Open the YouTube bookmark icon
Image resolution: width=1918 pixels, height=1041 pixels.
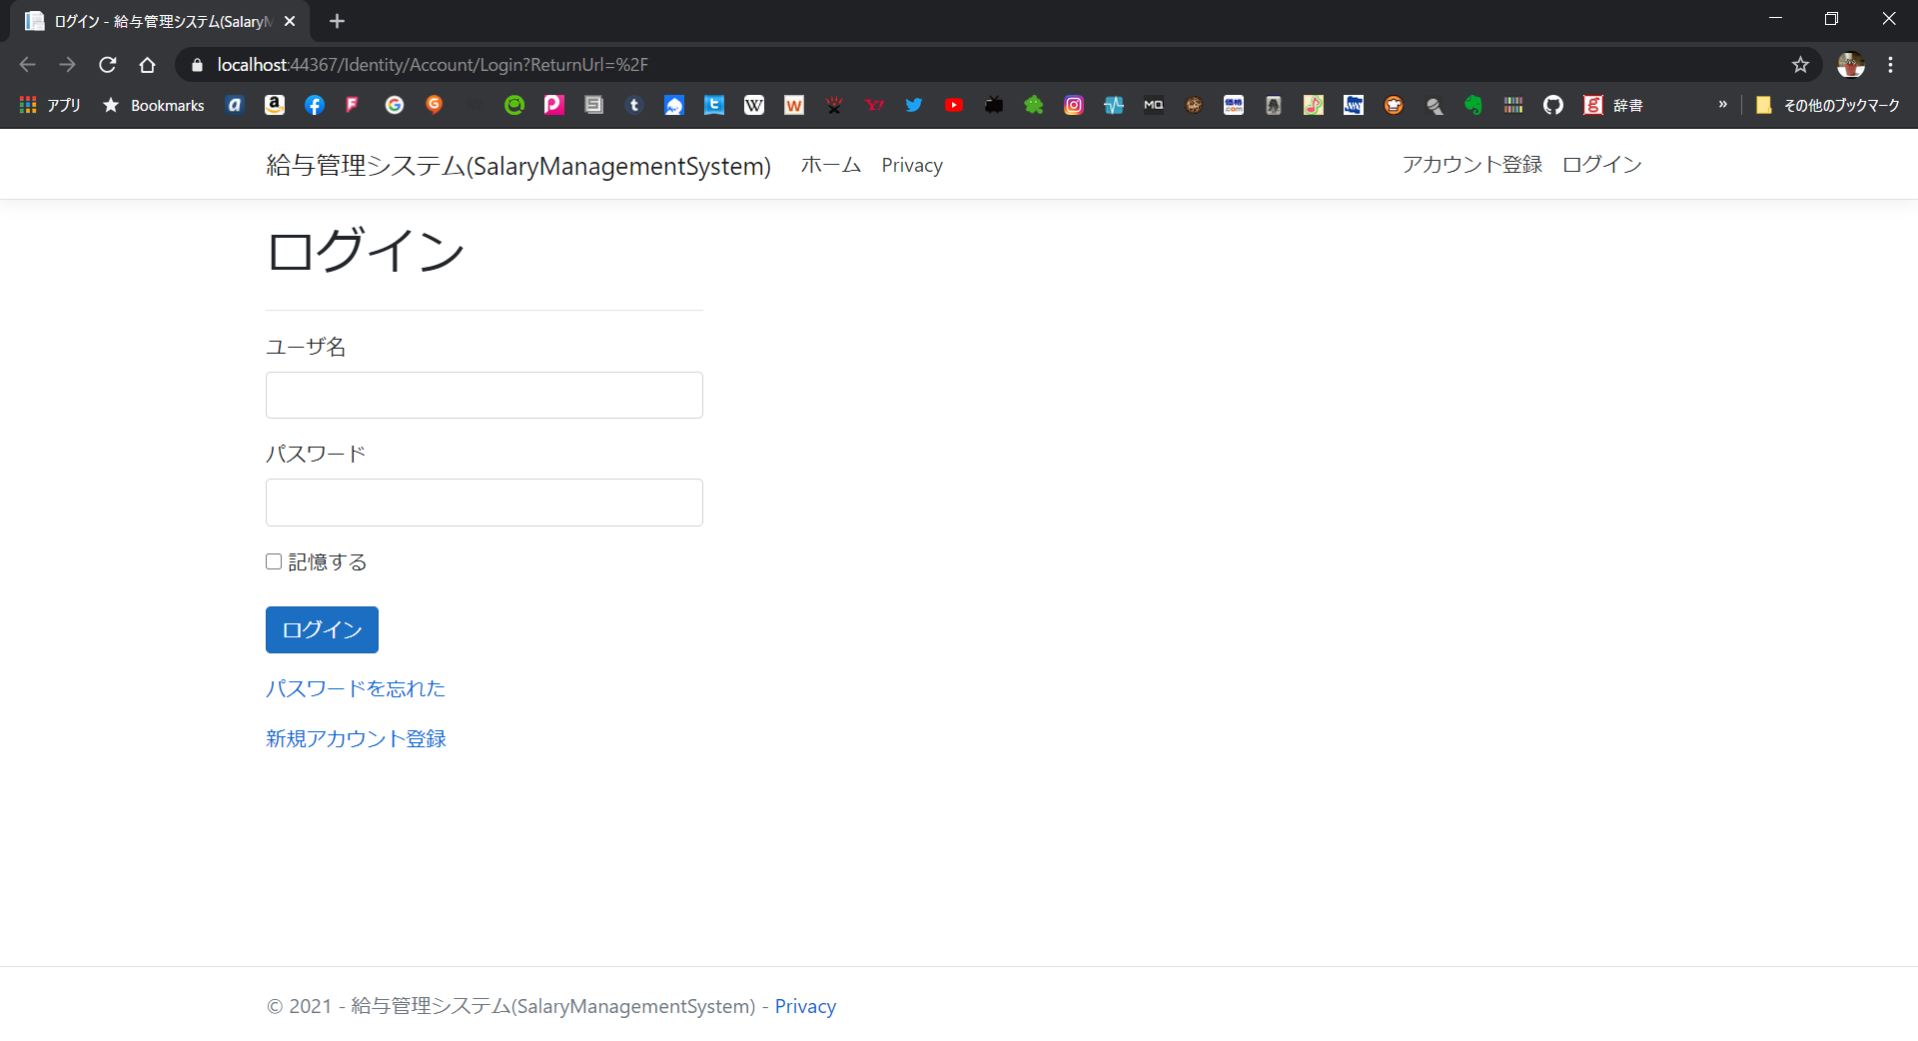click(x=954, y=105)
